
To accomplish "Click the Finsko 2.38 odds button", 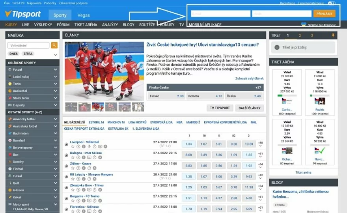I will click(x=167, y=96).
